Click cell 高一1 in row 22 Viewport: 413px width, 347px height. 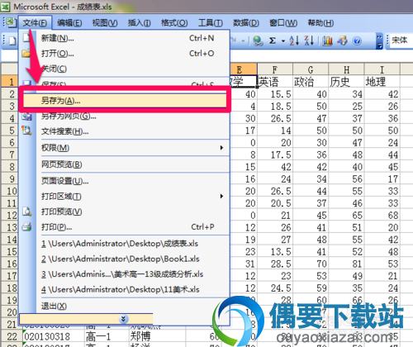tap(107, 336)
